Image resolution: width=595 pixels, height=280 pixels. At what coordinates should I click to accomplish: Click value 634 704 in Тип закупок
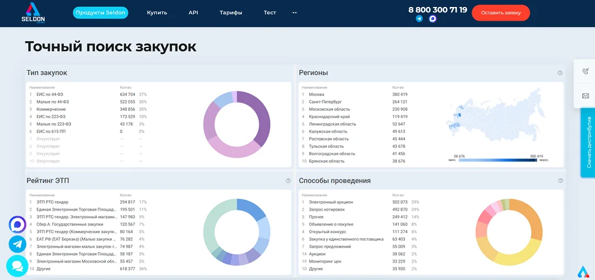coord(127,94)
